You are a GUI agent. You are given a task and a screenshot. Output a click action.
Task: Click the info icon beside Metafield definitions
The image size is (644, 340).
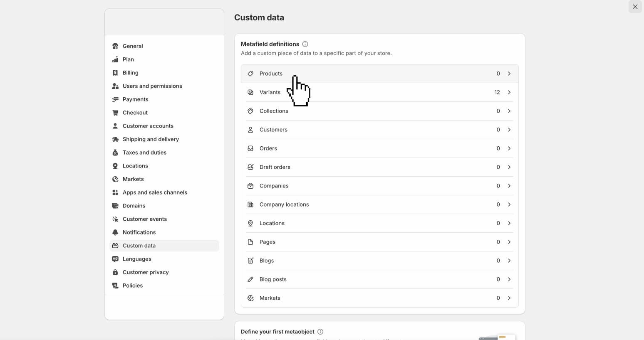coord(305,44)
